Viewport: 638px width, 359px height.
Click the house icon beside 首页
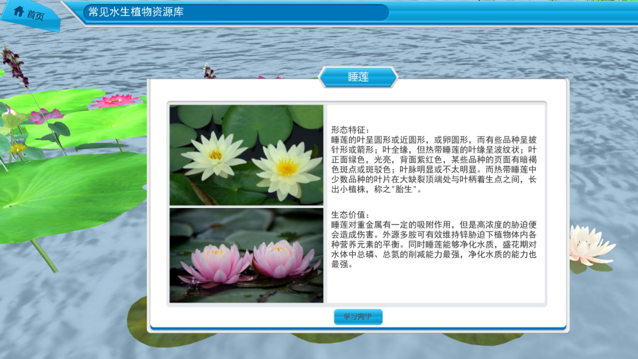click(18, 11)
